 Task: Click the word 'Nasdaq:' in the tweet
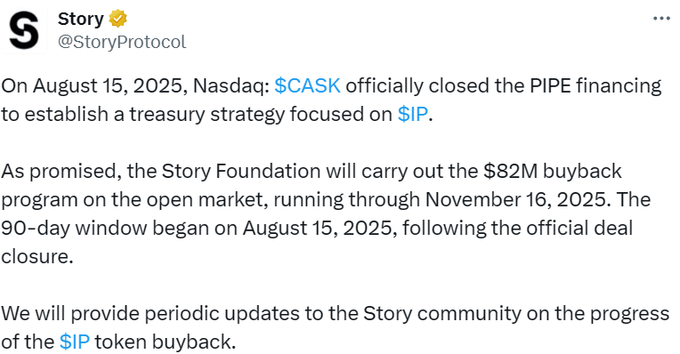coord(231,85)
